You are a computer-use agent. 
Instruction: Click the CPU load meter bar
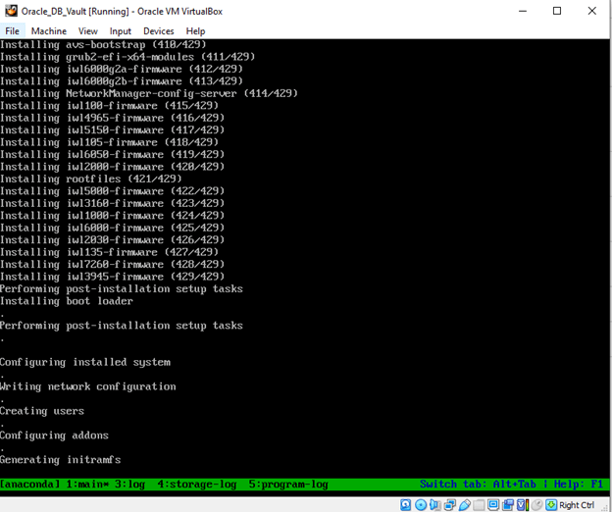(x=528, y=505)
